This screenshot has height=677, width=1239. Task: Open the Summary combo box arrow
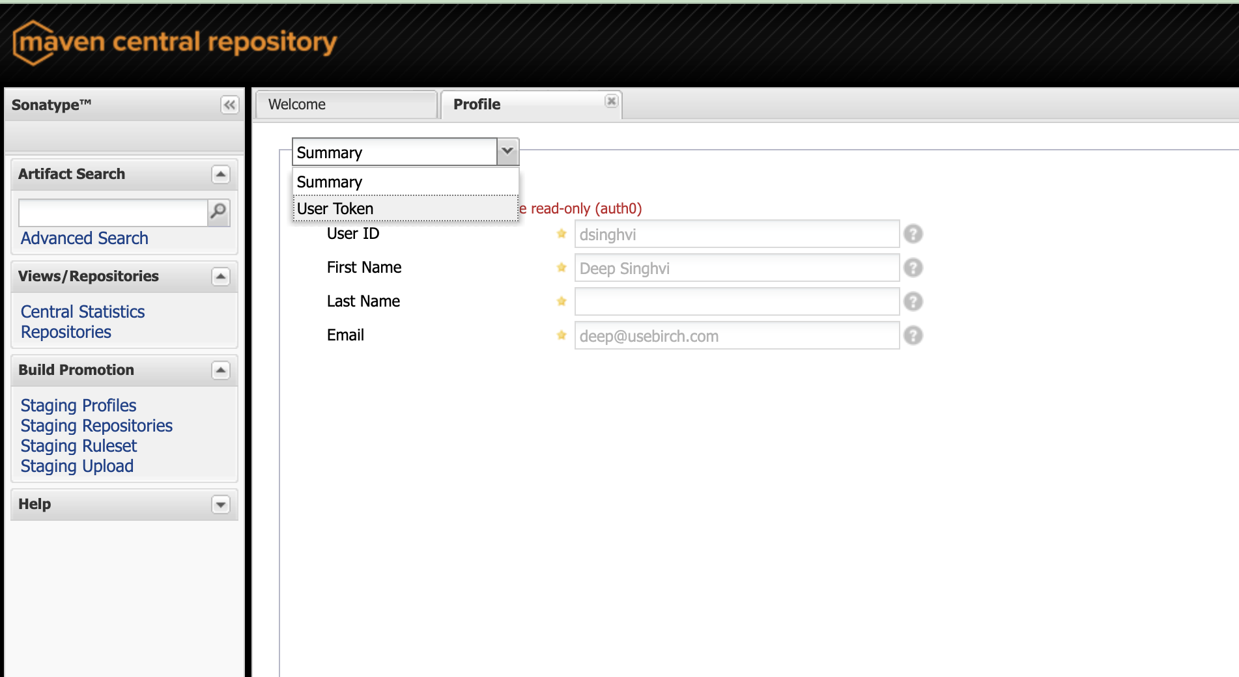(507, 152)
